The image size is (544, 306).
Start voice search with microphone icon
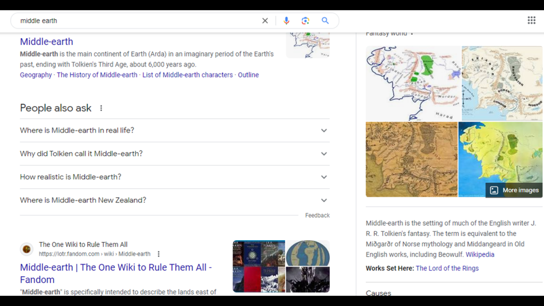point(286,21)
